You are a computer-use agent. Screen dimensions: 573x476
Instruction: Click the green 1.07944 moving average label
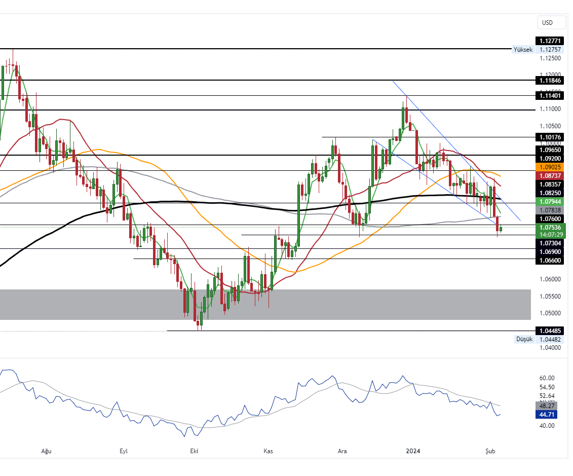(x=550, y=202)
